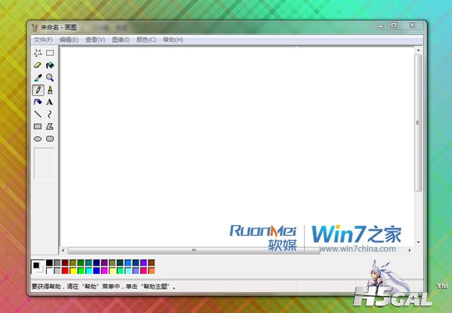Pick the Fill With Color bucket
Viewport: 452px width, 313px height.
click(50, 65)
